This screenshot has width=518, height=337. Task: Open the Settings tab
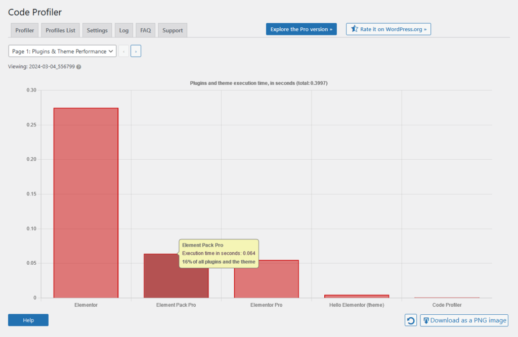[97, 30]
